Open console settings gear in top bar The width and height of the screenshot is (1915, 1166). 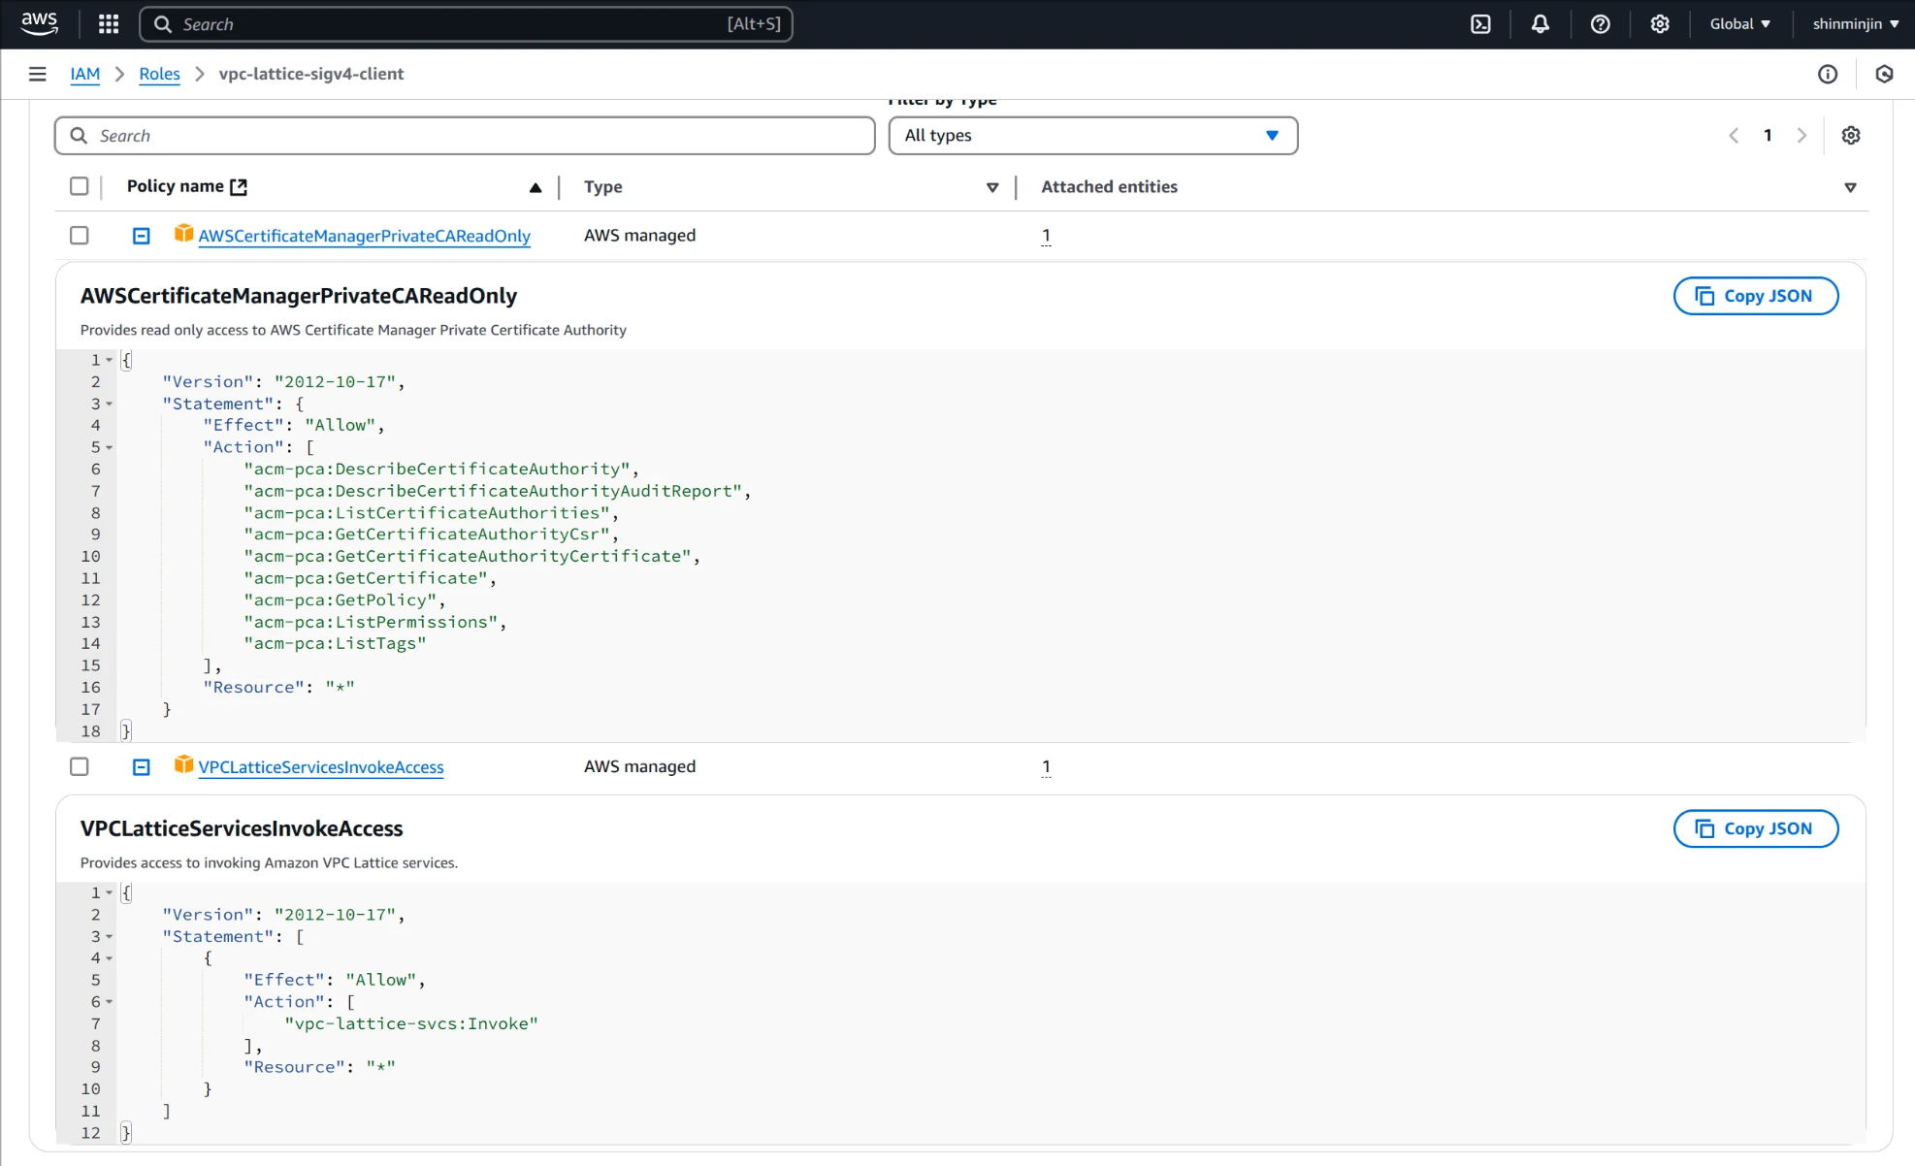click(1660, 24)
